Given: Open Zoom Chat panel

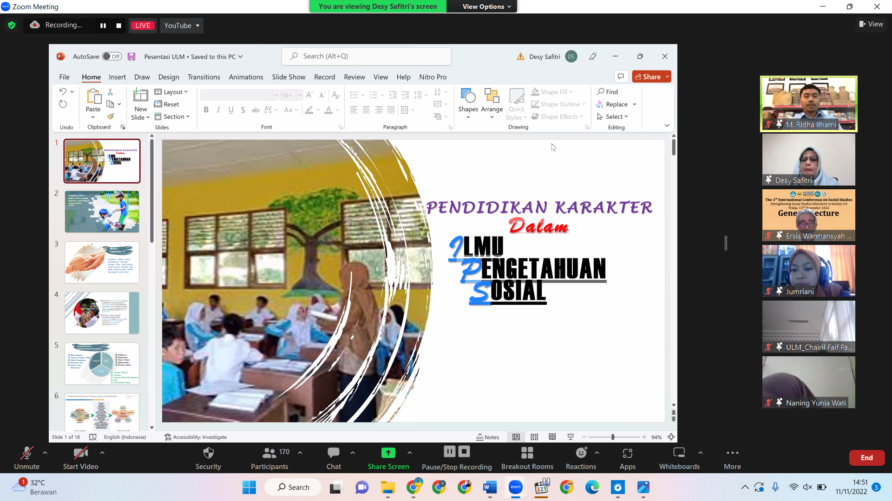Looking at the screenshot, I should coord(334,453).
